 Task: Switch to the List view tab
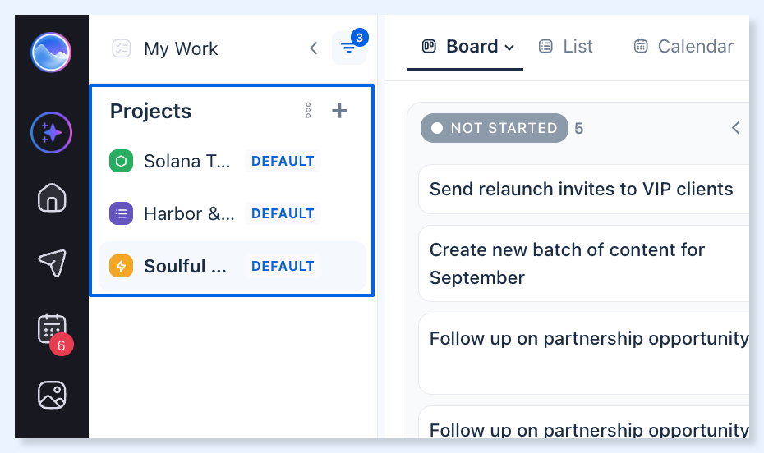point(566,46)
